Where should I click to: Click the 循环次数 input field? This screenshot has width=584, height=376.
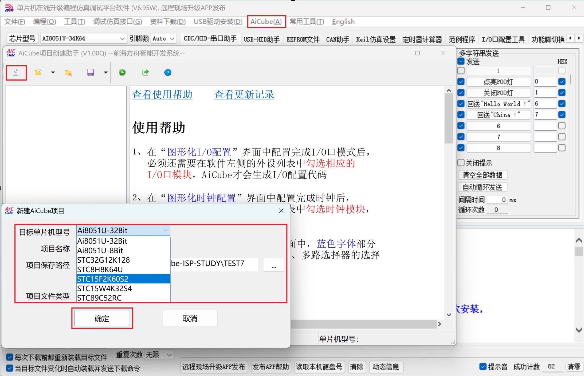pos(497,210)
